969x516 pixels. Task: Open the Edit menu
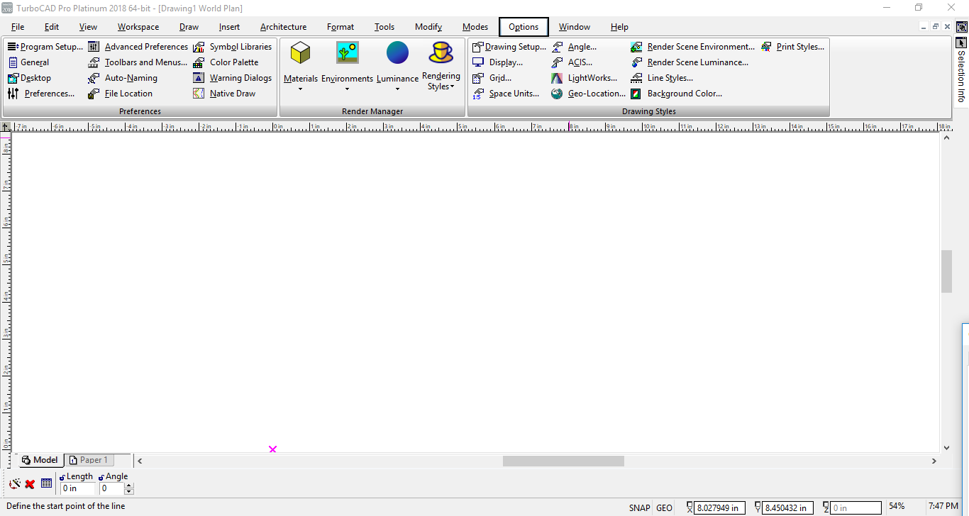52,27
